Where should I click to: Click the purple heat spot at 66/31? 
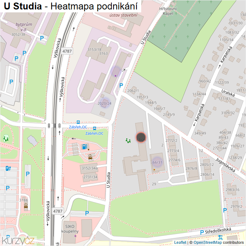point(157,162)
